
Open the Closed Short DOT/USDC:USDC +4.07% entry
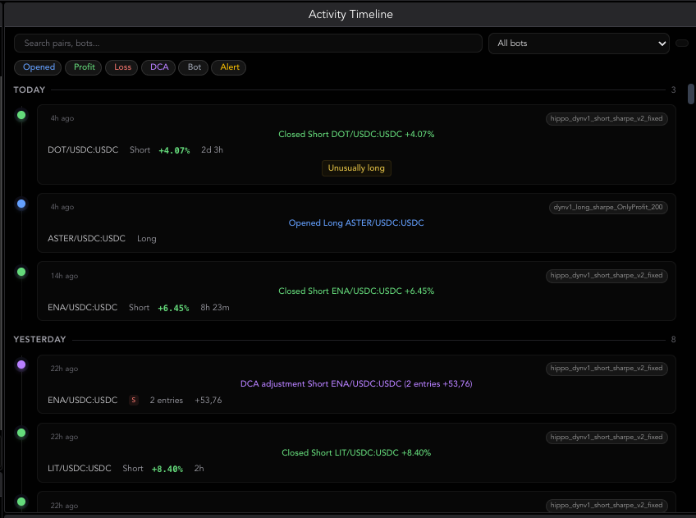coord(356,144)
